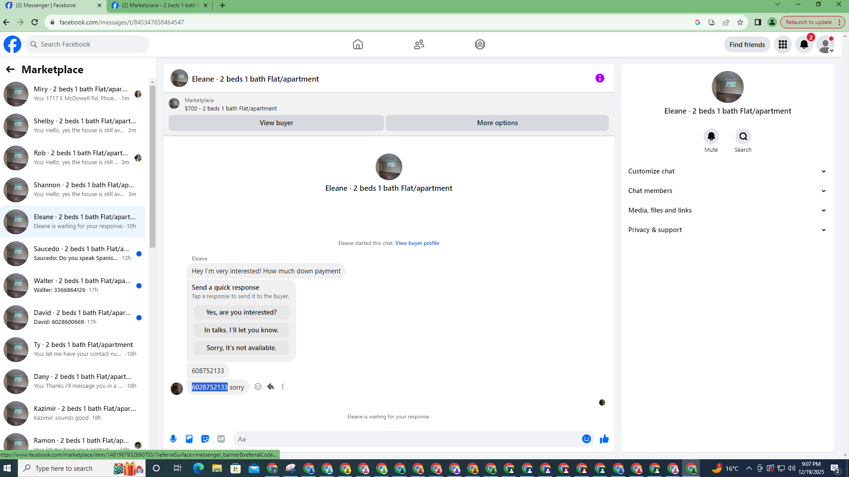This screenshot has width=849, height=477.
Task: Switch to Marketplace 2 beds tab
Action: pos(159,5)
